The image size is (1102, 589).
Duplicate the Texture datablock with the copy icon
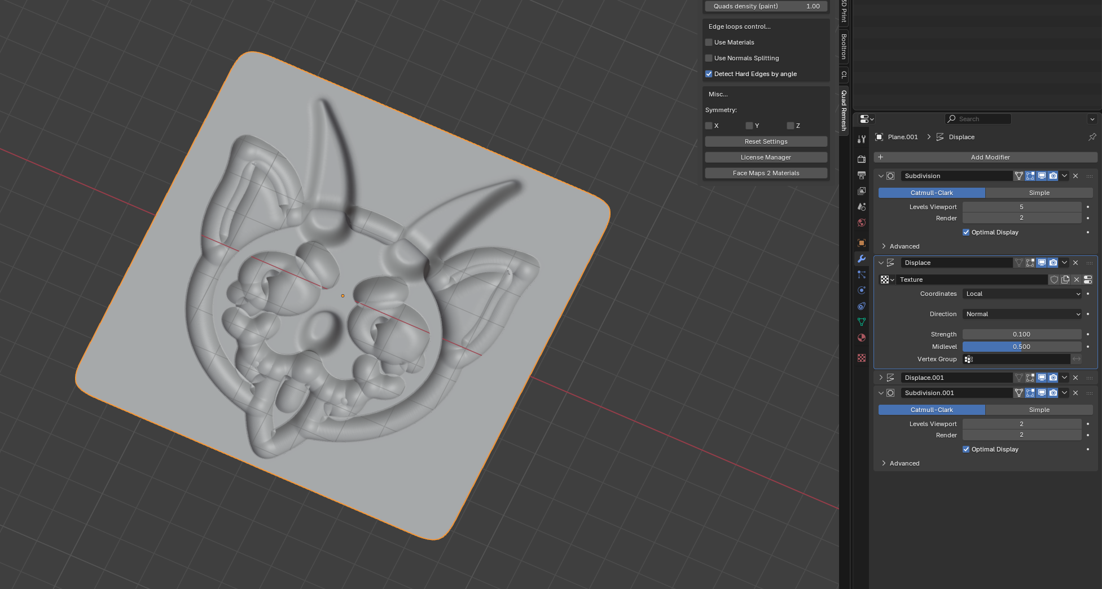tap(1065, 280)
